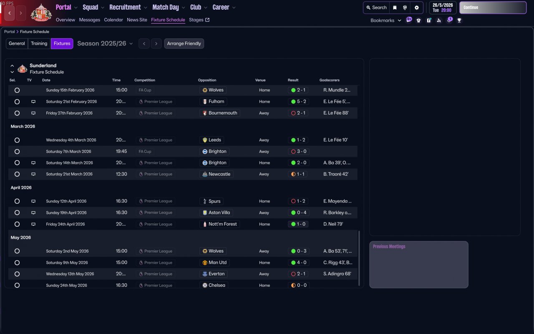Open the trophy bookmark shortcut
The height and width of the screenshot is (334, 534).
(459, 20)
